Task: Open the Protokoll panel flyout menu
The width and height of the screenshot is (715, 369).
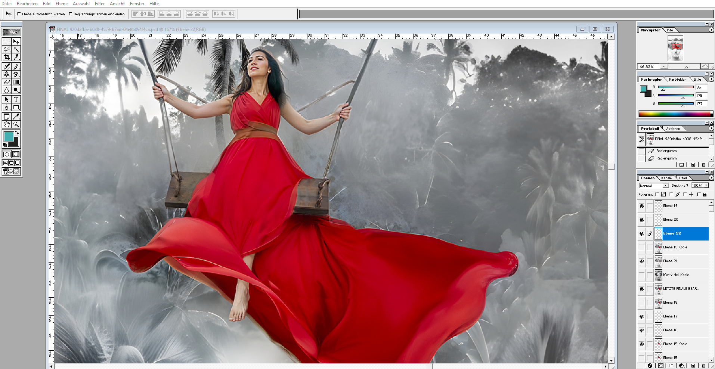Action: click(711, 128)
